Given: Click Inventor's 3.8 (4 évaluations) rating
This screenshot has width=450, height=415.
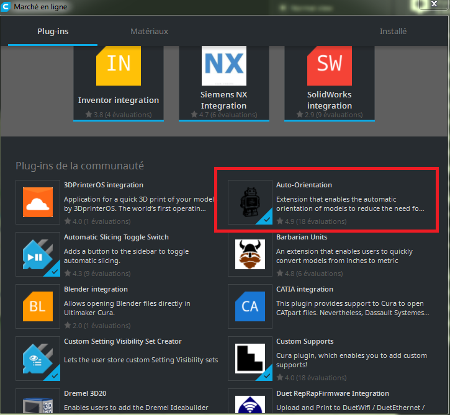Looking at the screenshot, I should pyautogui.click(x=119, y=115).
